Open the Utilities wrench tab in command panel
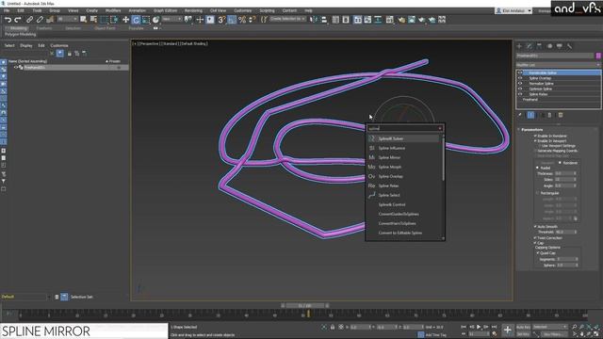Image resolution: width=603 pixels, height=339 pixels. coord(569,46)
